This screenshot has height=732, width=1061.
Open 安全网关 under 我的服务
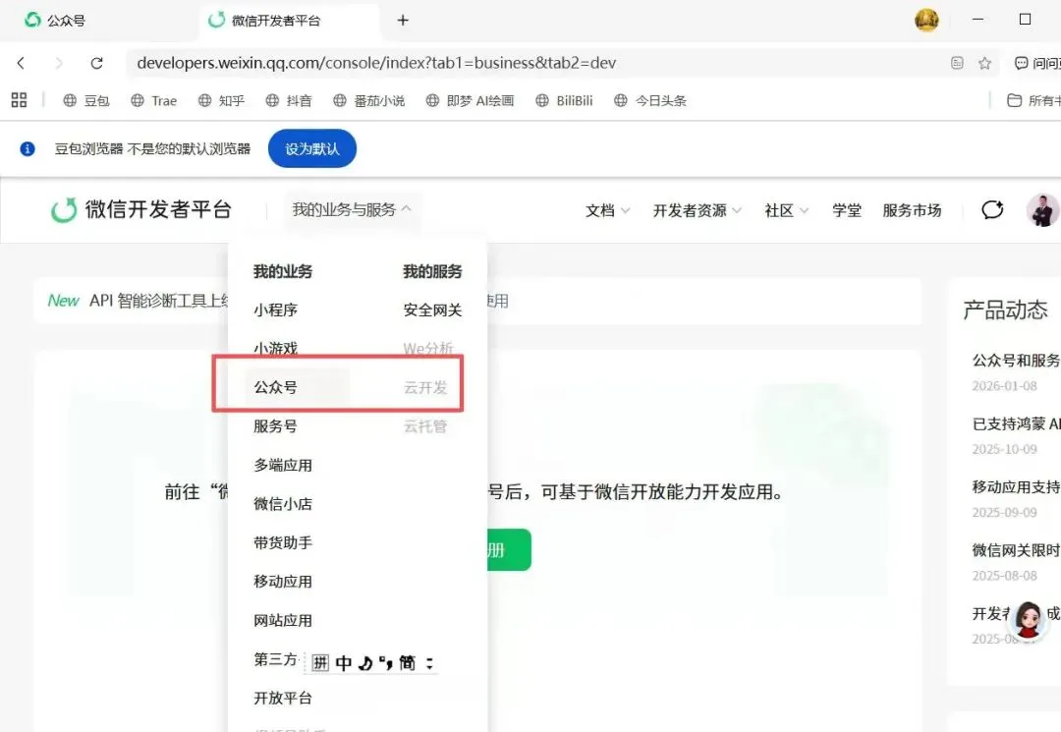coord(432,310)
